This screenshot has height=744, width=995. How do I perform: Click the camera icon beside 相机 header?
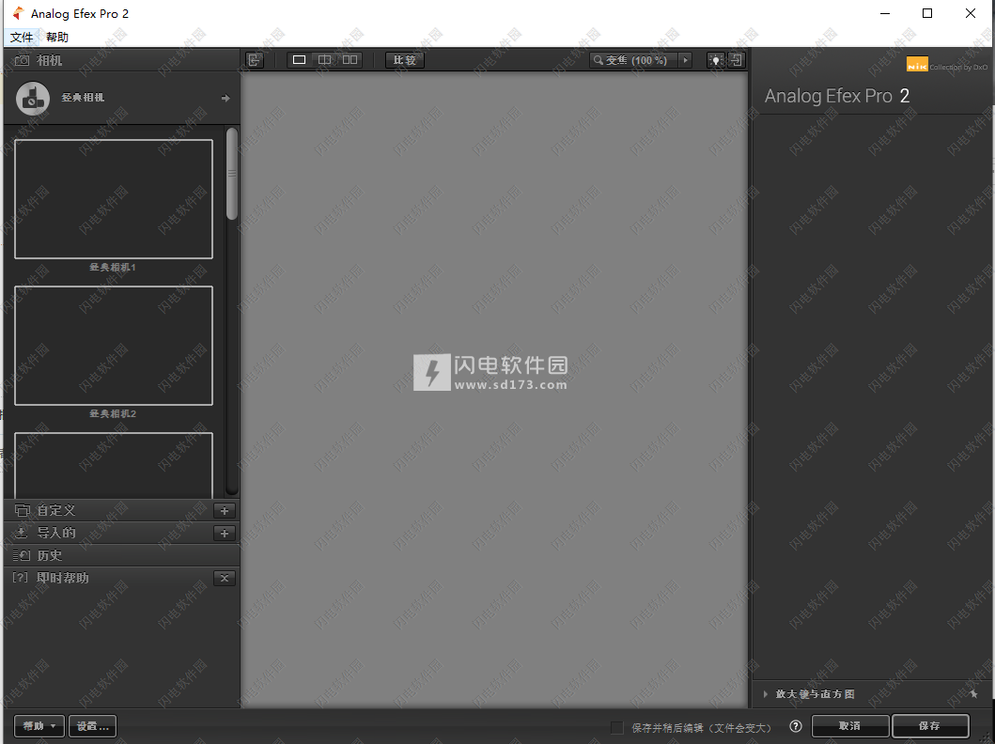22,60
